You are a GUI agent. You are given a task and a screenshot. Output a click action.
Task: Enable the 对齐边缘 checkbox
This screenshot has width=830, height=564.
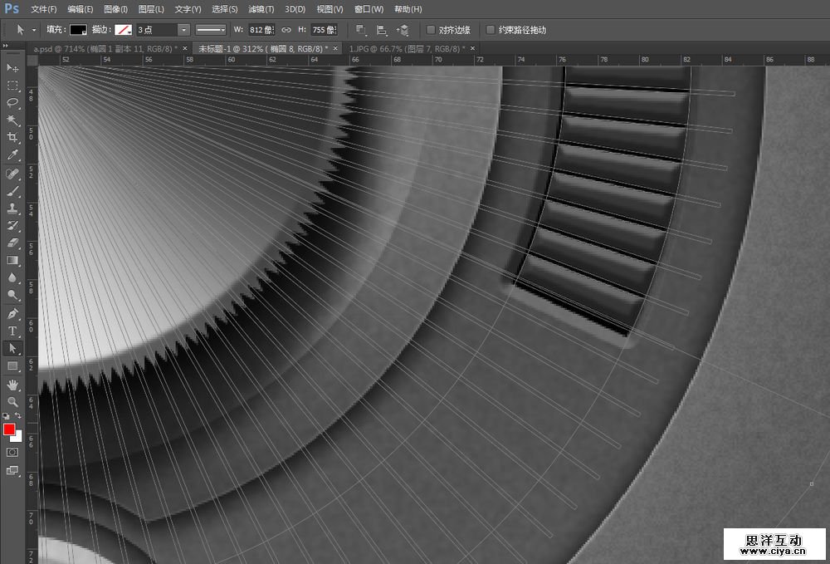pos(431,30)
